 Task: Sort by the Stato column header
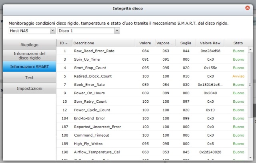click(x=238, y=43)
